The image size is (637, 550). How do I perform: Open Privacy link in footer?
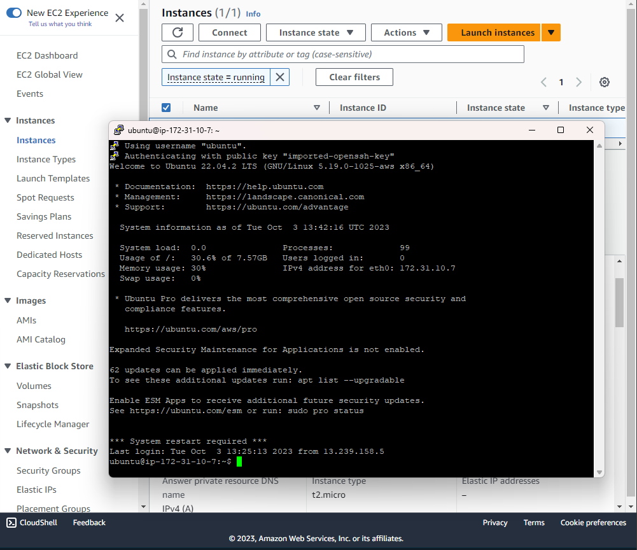pyautogui.click(x=495, y=523)
